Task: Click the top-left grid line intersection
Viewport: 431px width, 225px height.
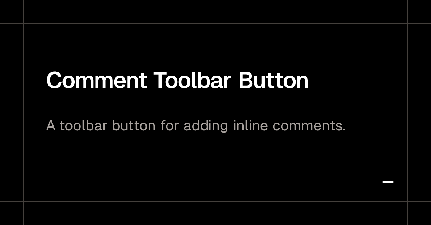Action: (x=23, y=23)
